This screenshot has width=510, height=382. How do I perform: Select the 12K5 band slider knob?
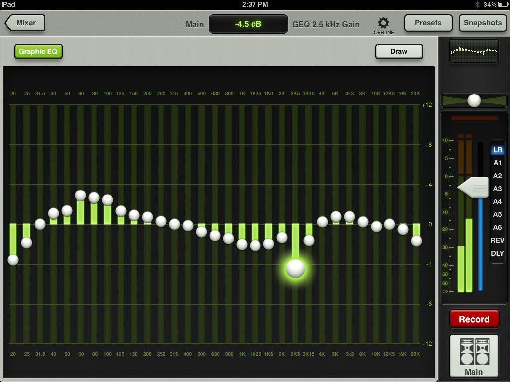click(389, 224)
